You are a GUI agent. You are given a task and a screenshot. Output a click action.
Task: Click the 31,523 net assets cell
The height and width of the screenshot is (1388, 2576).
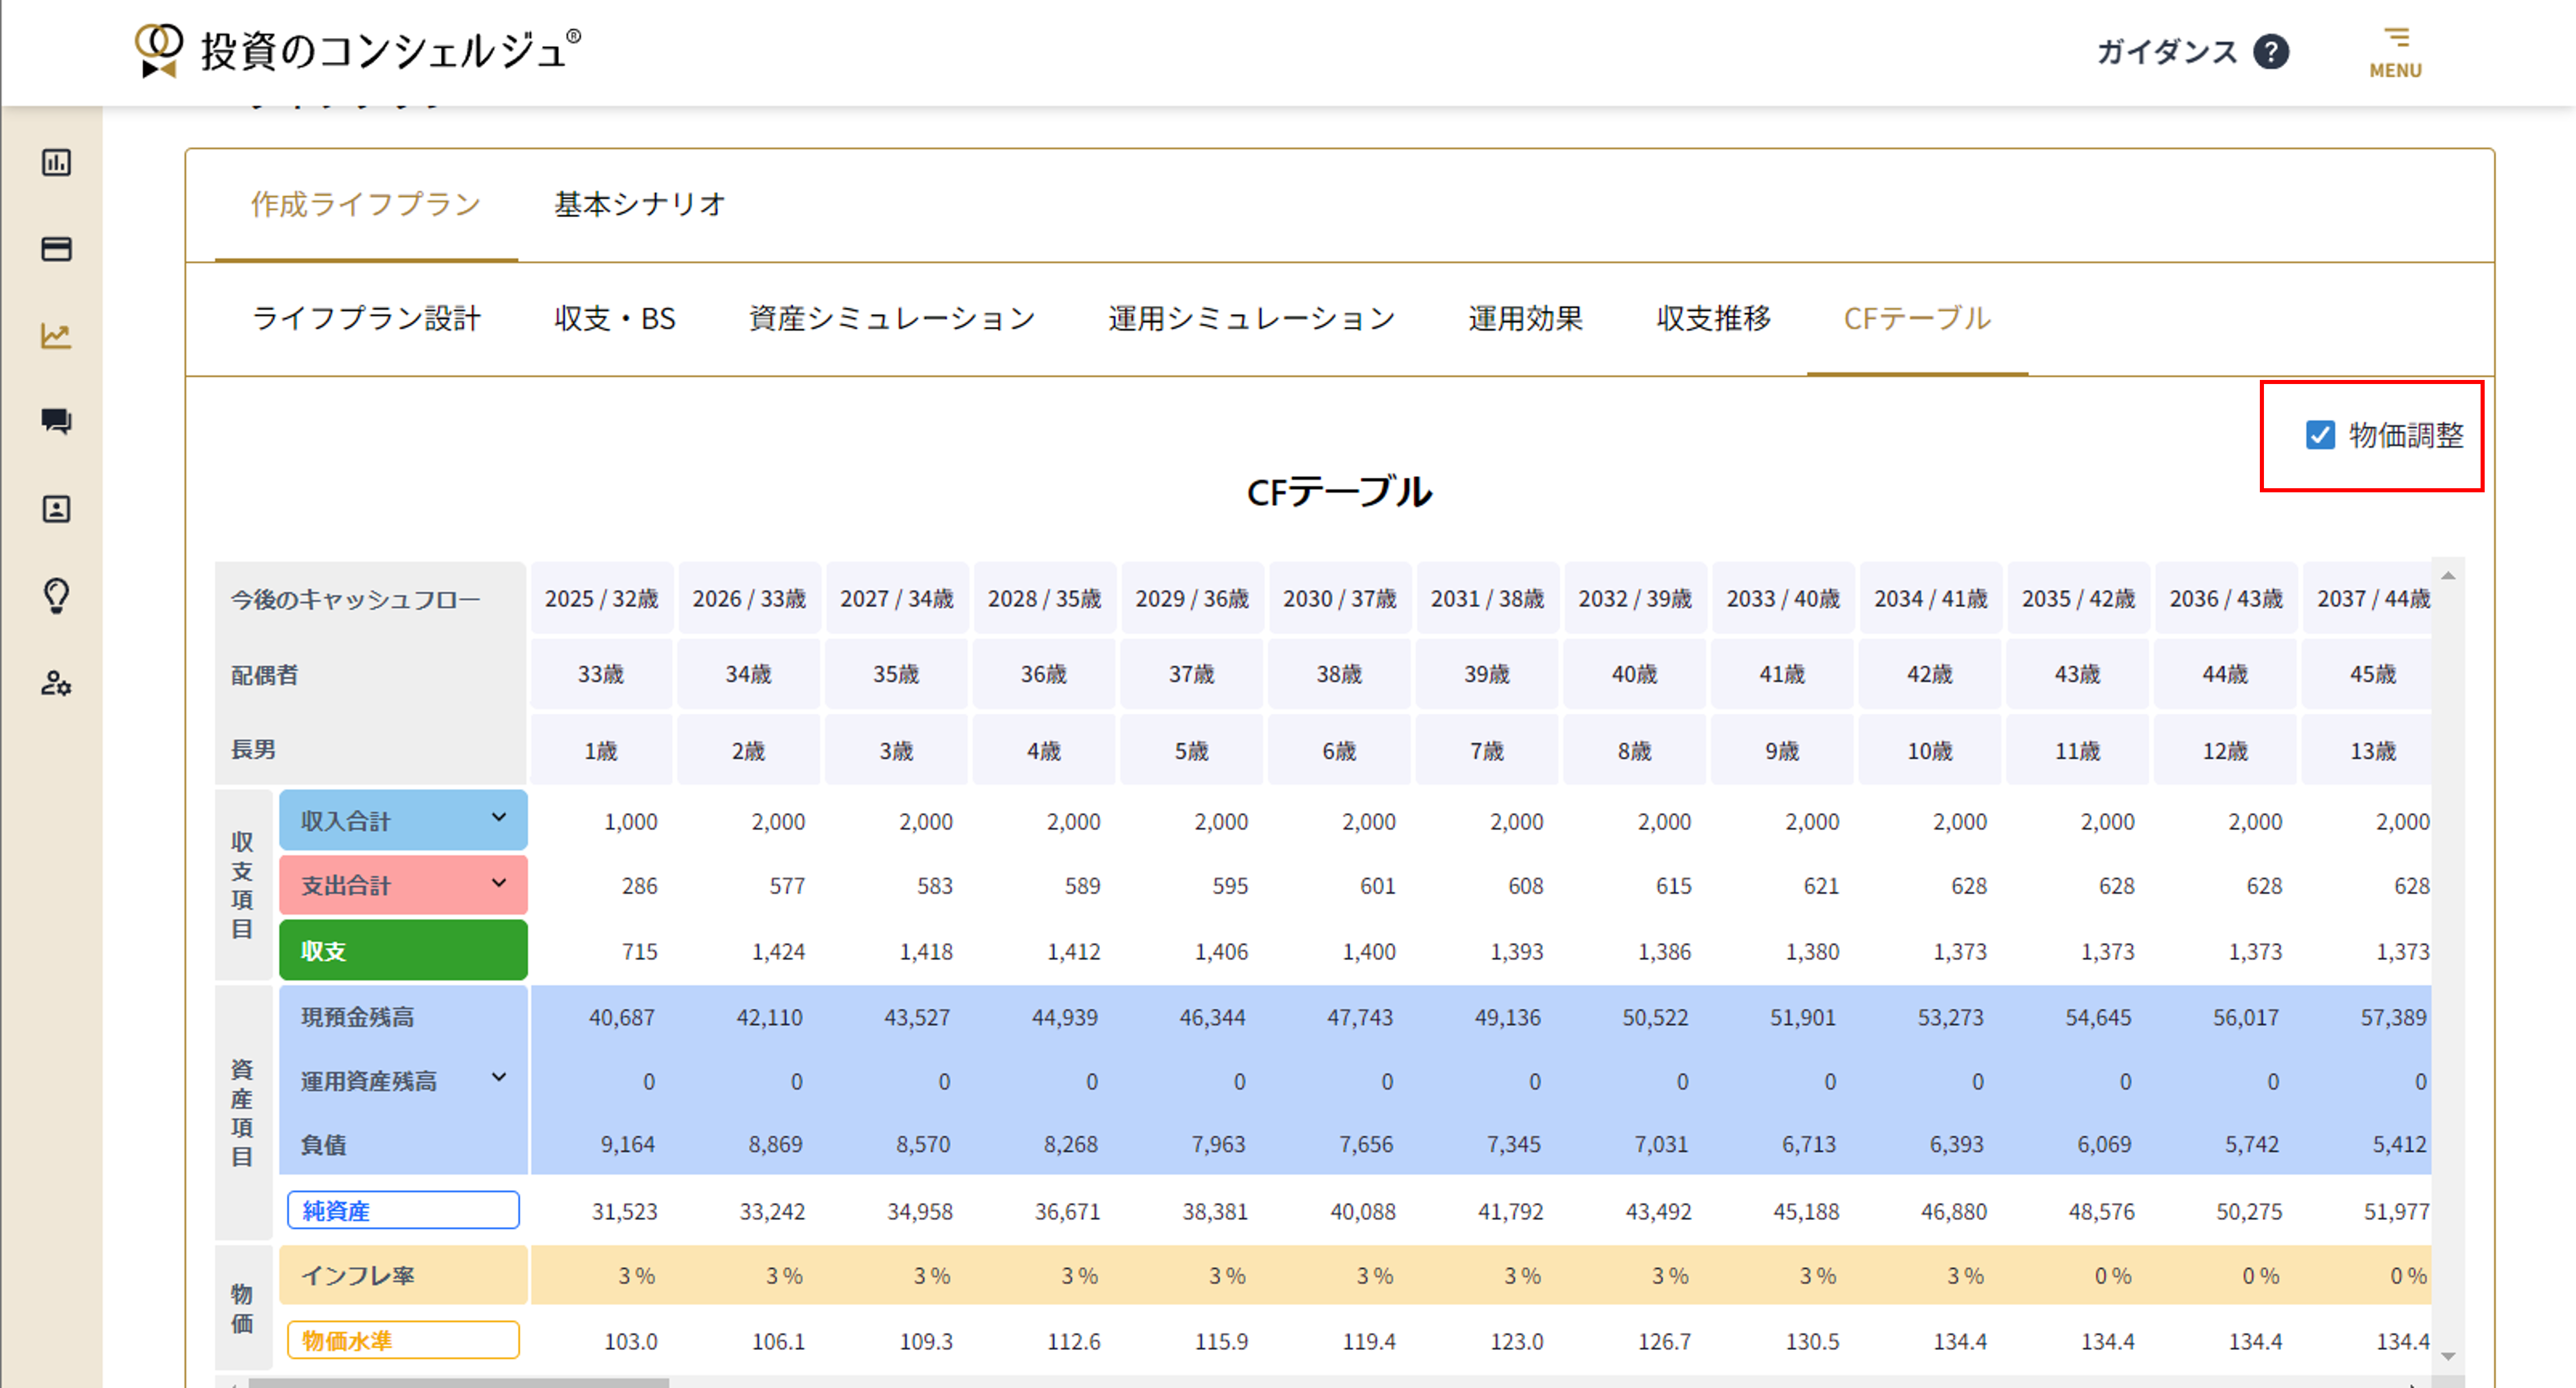point(624,1211)
